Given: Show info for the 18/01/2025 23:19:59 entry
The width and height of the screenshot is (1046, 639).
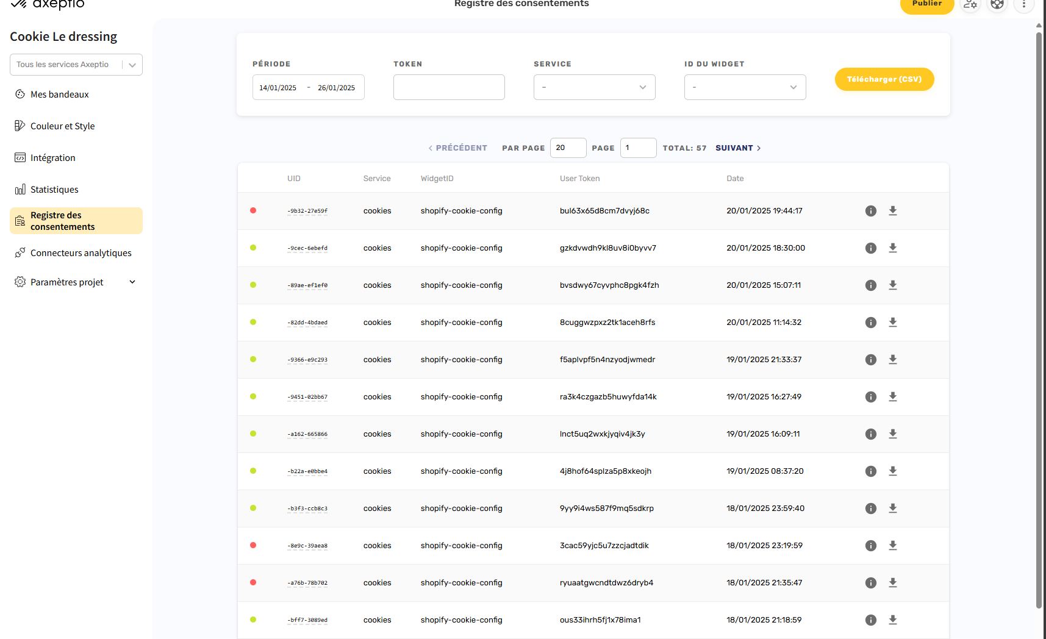Looking at the screenshot, I should [x=871, y=546].
